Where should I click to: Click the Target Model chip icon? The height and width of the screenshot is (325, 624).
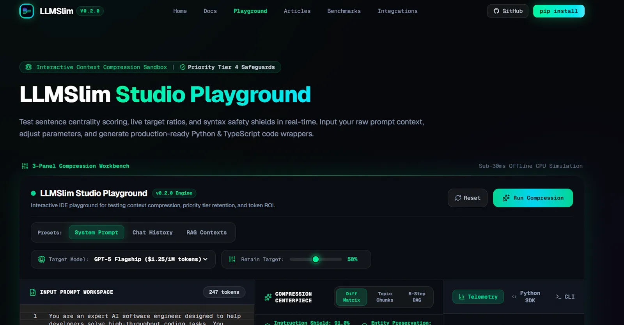tap(42, 259)
